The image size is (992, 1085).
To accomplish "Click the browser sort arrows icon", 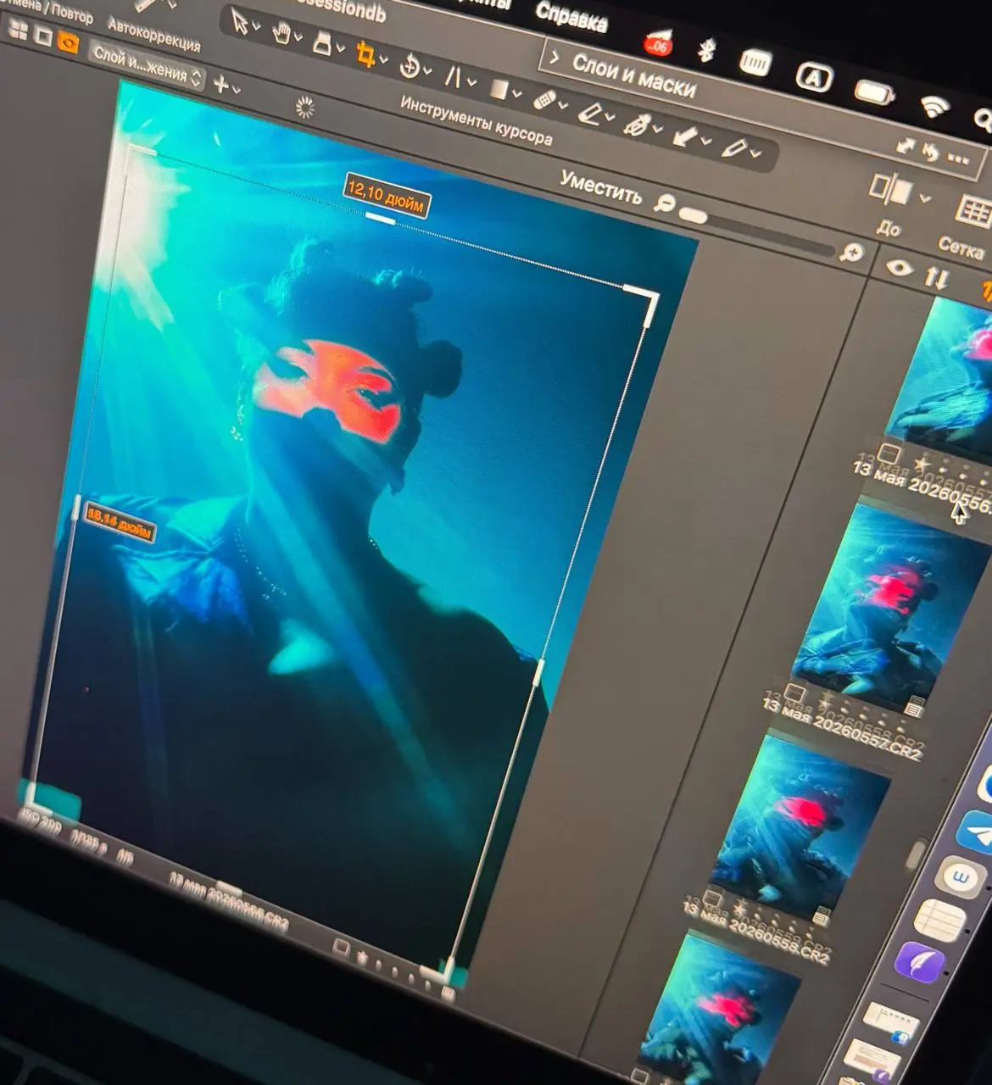I will pyautogui.click(x=936, y=277).
